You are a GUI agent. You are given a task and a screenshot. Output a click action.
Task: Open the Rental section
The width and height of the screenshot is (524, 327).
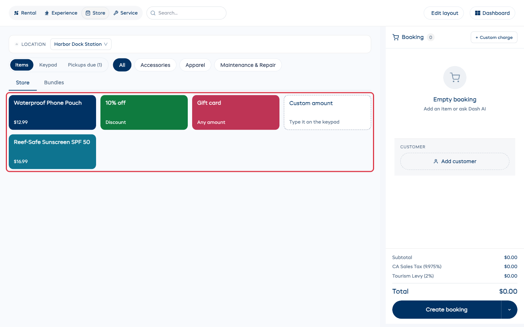[x=25, y=13]
